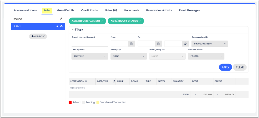Click the ADD FOLIO button
This screenshot has height=118, width=259.
click(38, 37)
